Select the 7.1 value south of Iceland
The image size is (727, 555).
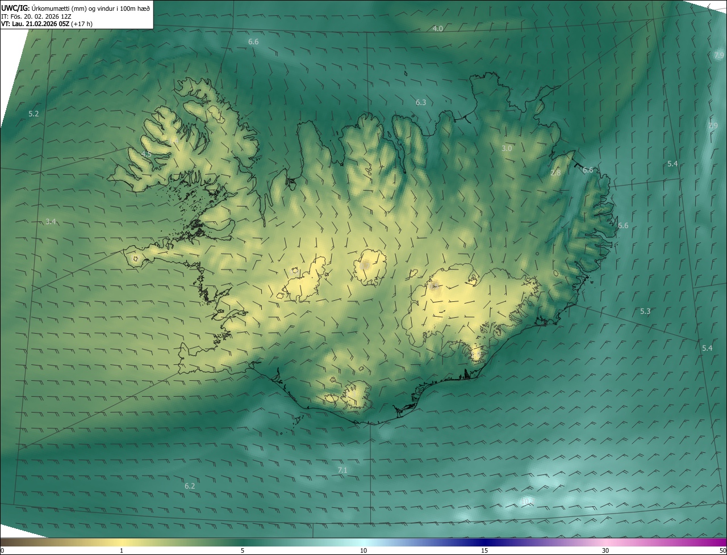click(342, 470)
